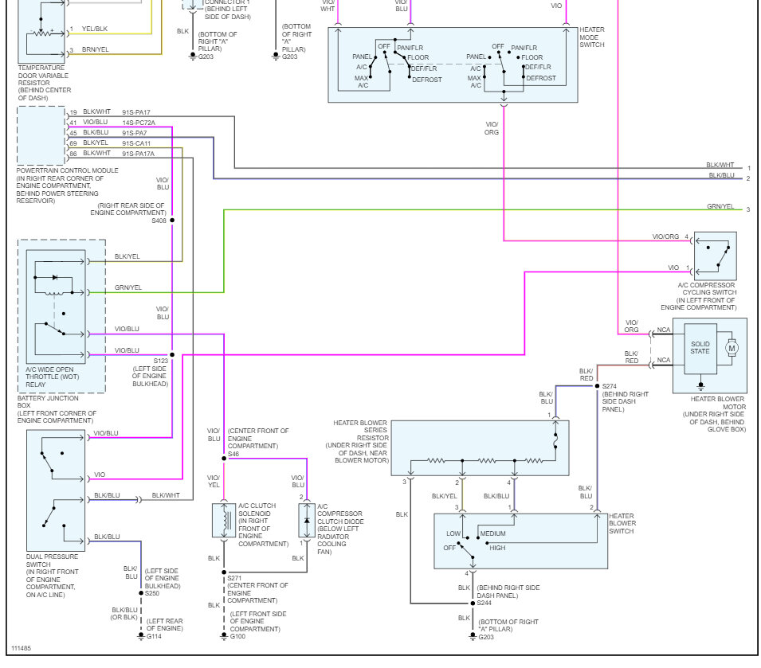Click the S46 splice dot
The height and width of the screenshot is (668, 761).
pos(224,458)
